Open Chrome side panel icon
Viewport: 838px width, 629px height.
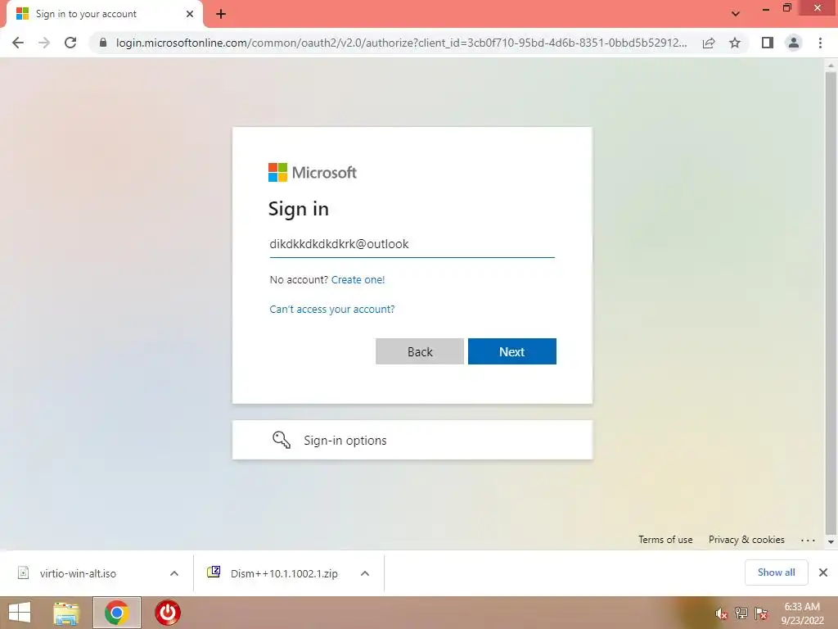click(x=768, y=43)
